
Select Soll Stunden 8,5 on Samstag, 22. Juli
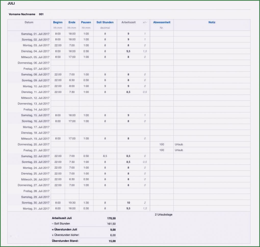(x=105, y=156)
